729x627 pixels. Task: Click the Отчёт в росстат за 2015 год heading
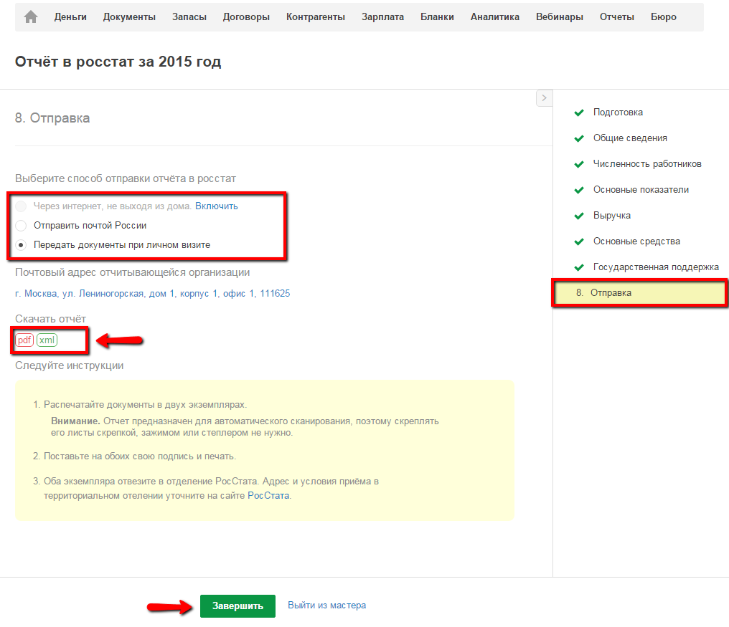pos(118,62)
